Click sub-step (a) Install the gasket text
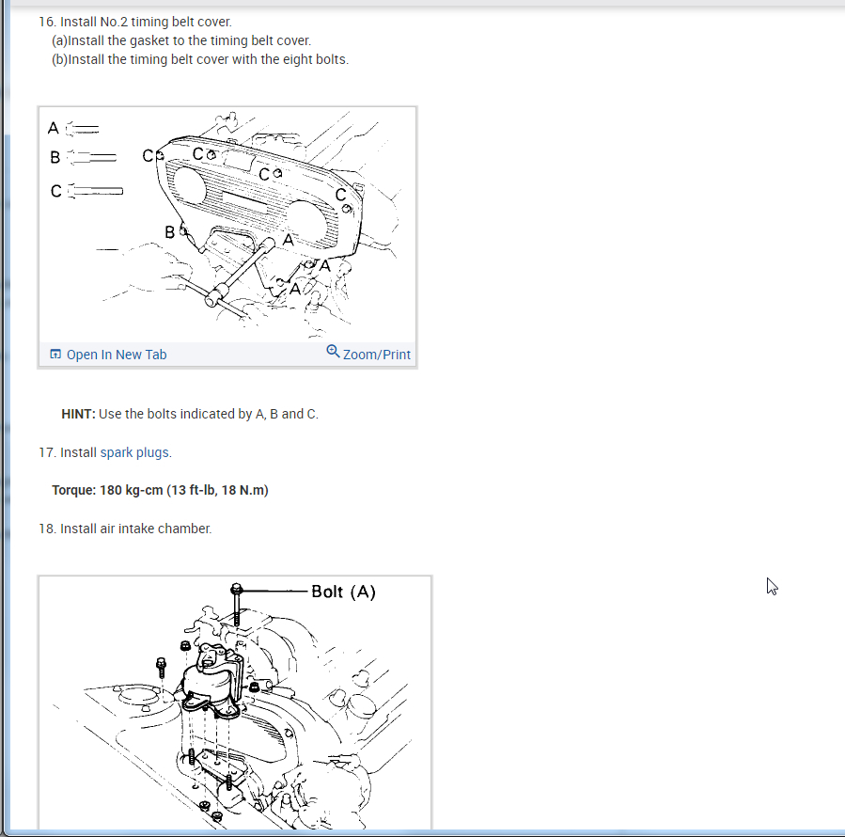 [181, 41]
